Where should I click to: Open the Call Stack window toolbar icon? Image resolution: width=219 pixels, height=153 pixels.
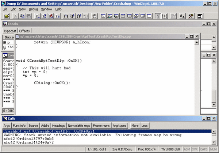point(136,16)
